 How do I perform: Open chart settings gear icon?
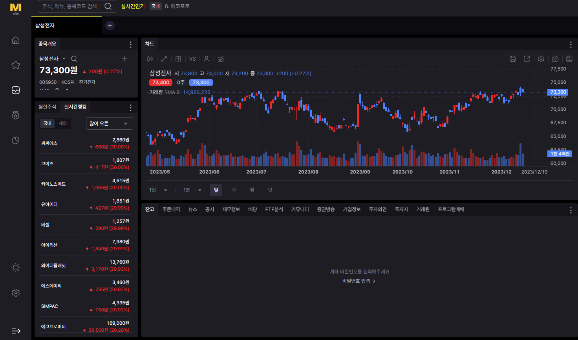[x=541, y=59]
